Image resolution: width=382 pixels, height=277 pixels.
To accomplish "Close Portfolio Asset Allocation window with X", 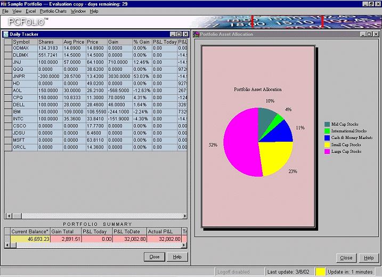I will tap(376, 34).
